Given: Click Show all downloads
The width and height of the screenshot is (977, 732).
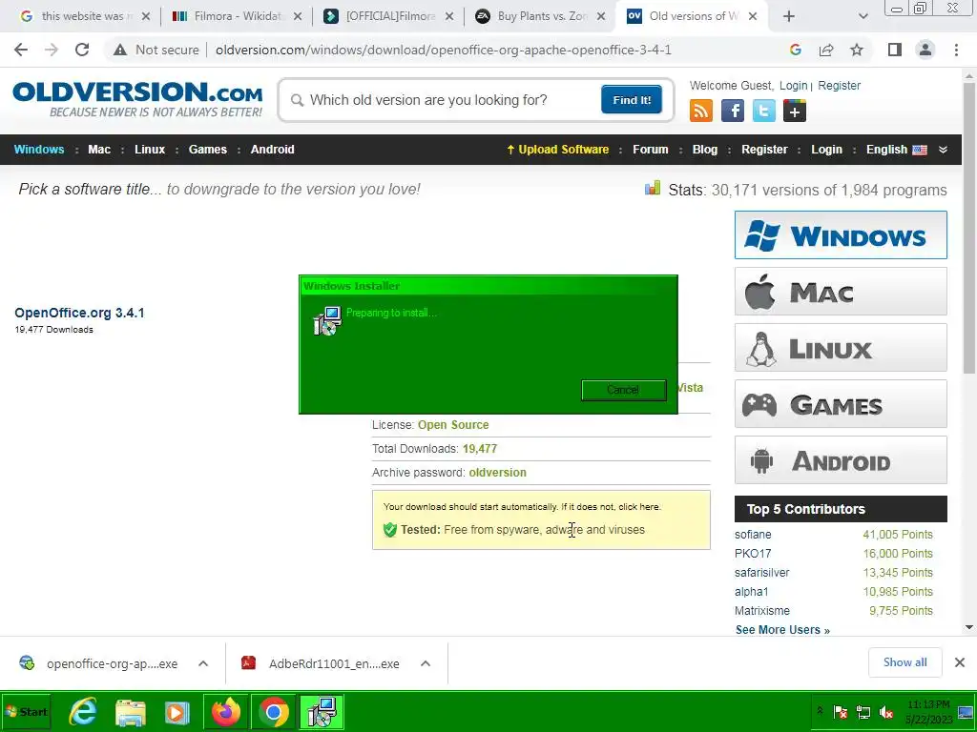Looking at the screenshot, I should 904,662.
